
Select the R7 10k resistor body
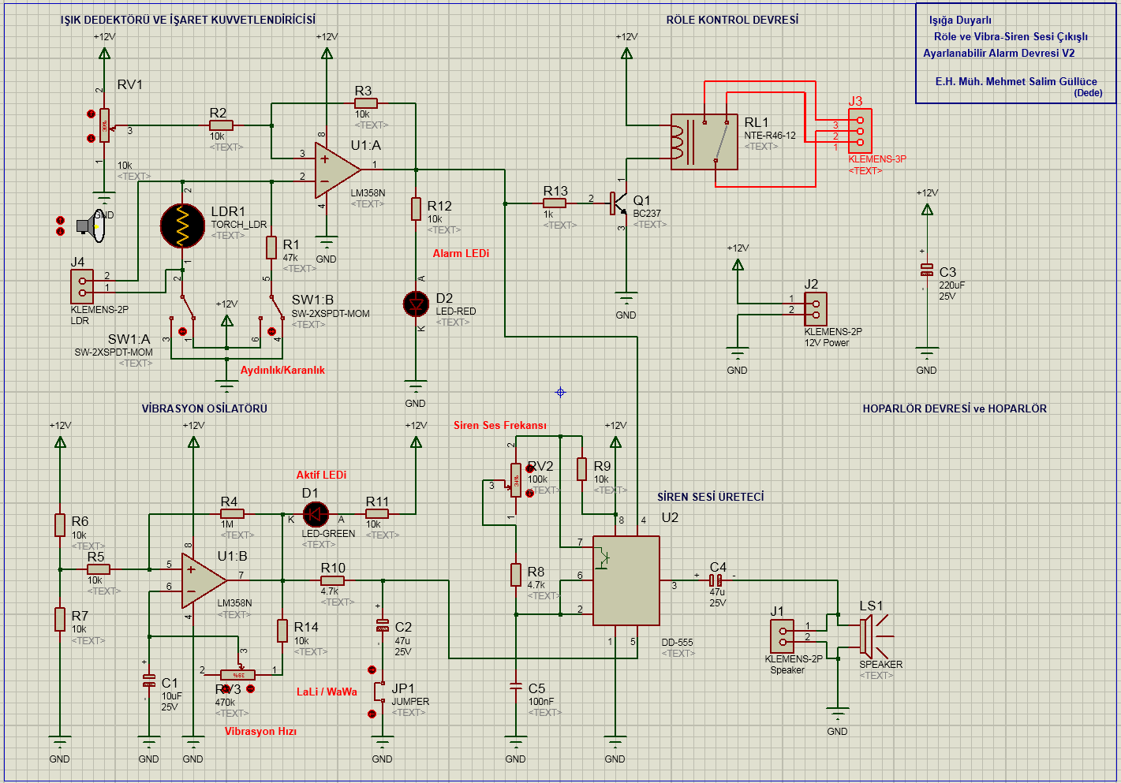[60, 620]
